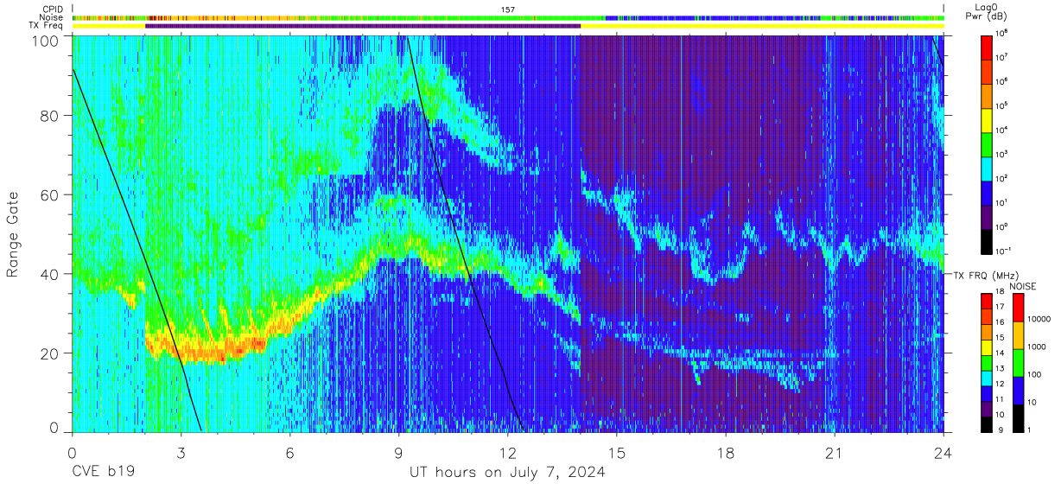Click the '80' range gate tick label

tap(50, 116)
